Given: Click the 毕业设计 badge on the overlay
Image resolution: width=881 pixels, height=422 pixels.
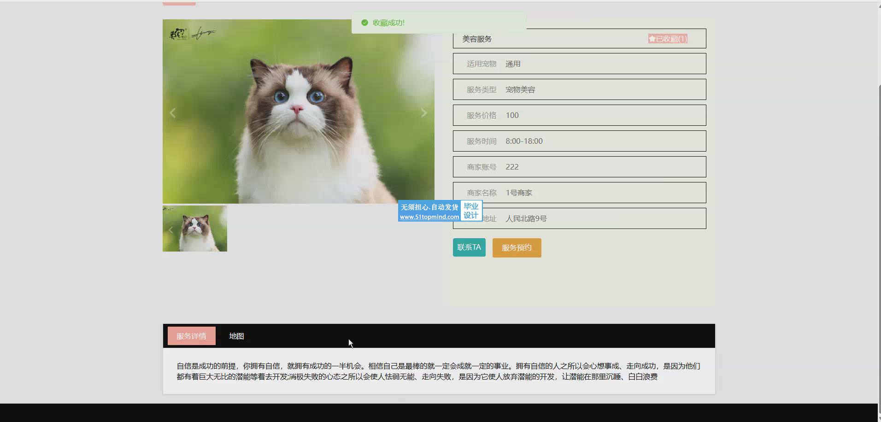Looking at the screenshot, I should coord(471,211).
